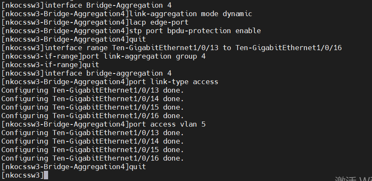
Task: Click 'quit' following the bpdu-protection line
Action: 137,39
